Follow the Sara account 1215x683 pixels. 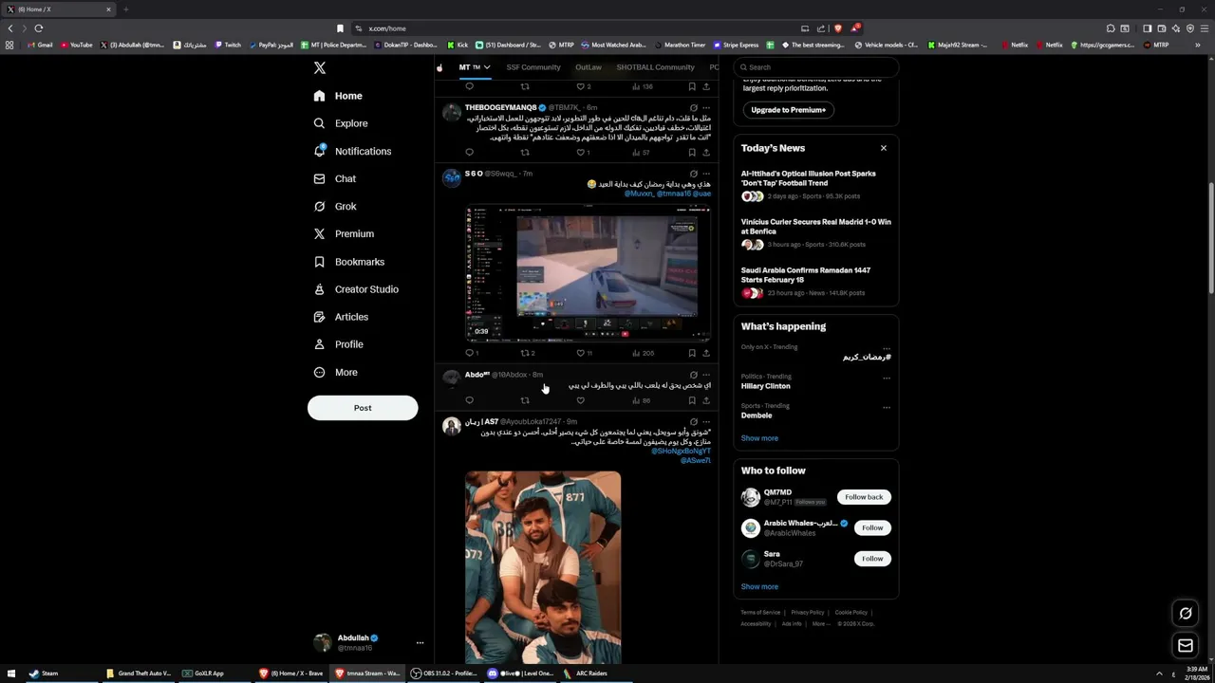click(872, 559)
